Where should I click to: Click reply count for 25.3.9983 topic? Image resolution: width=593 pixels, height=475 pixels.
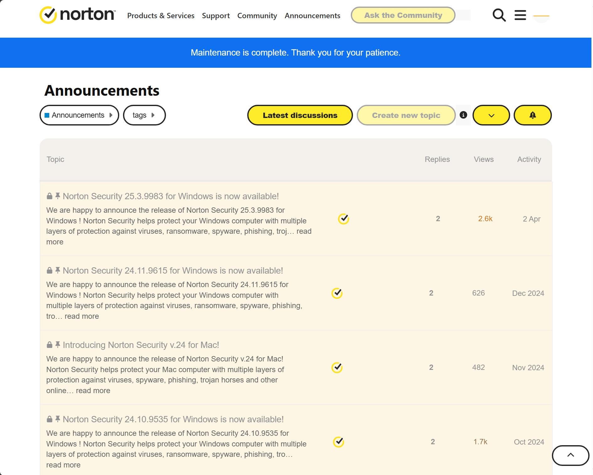pyautogui.click(x=438, y=219)
